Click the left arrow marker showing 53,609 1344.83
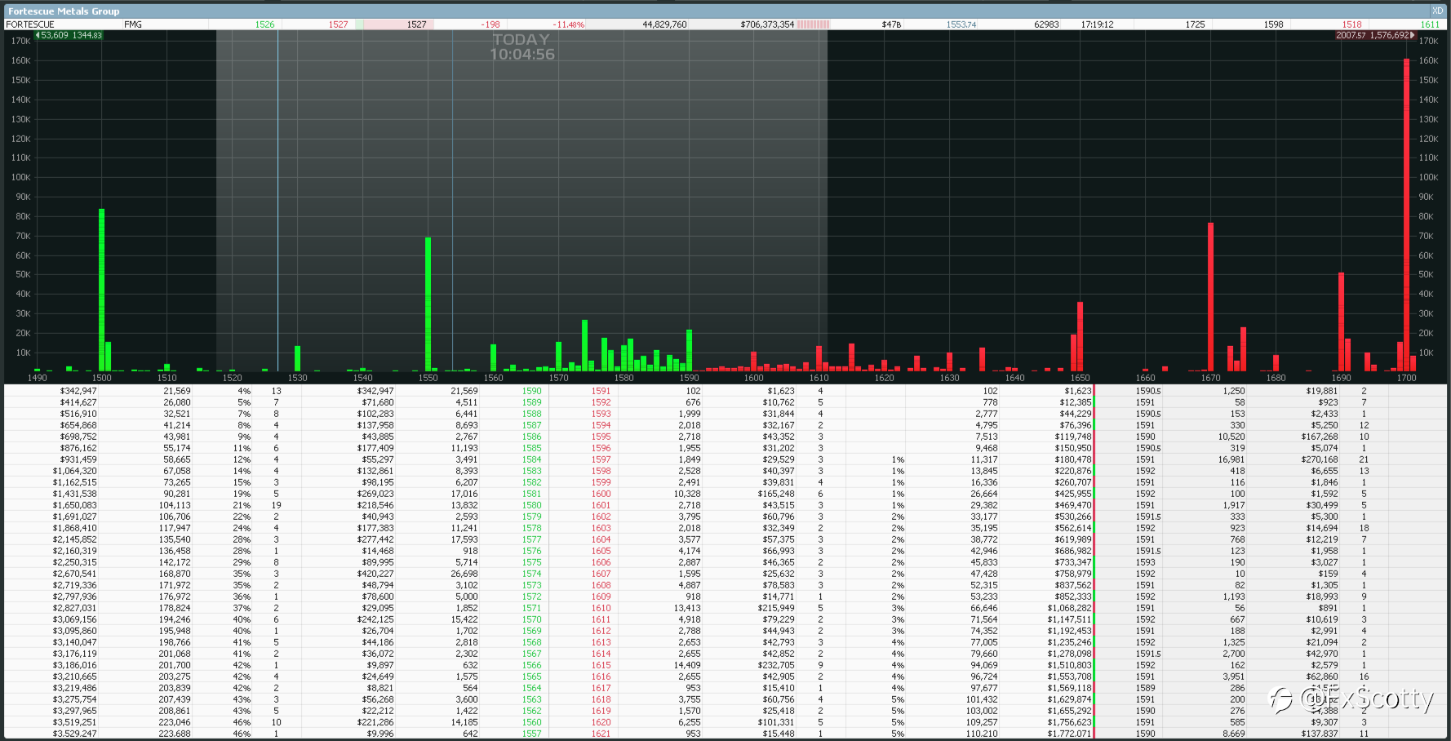Screen dimensions: 1451x741 point(69,35)
